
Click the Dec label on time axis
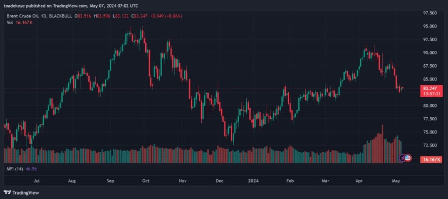[220, 180]
